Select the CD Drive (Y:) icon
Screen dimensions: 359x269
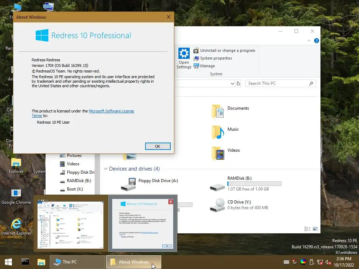(x=217, y=205)
